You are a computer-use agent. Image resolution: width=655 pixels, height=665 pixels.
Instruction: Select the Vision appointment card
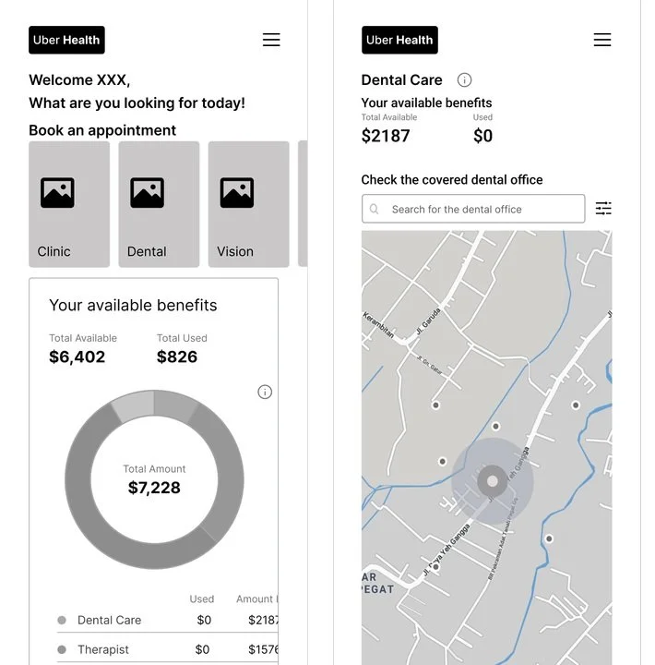coord(249,204)
